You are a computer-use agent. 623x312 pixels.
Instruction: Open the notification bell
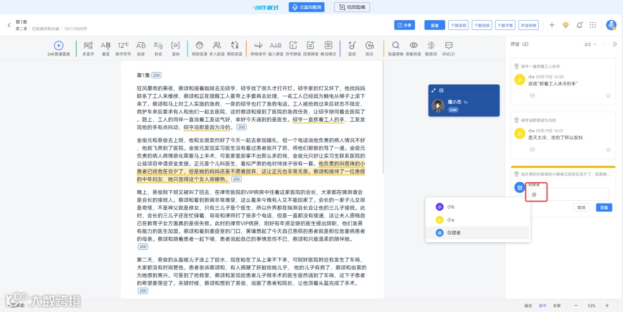pyautogui.click(x=579, y=25)
